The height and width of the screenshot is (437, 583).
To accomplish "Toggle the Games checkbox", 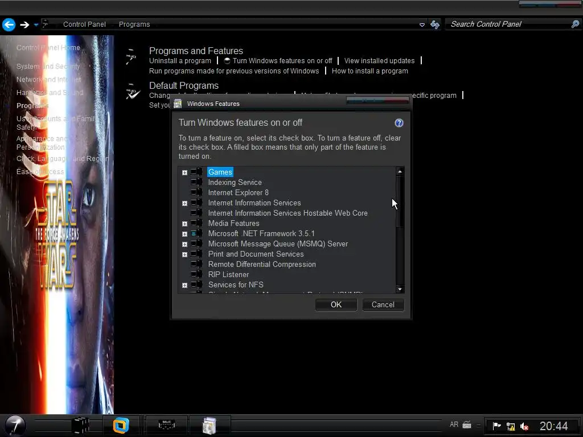I will coord(194,172).
